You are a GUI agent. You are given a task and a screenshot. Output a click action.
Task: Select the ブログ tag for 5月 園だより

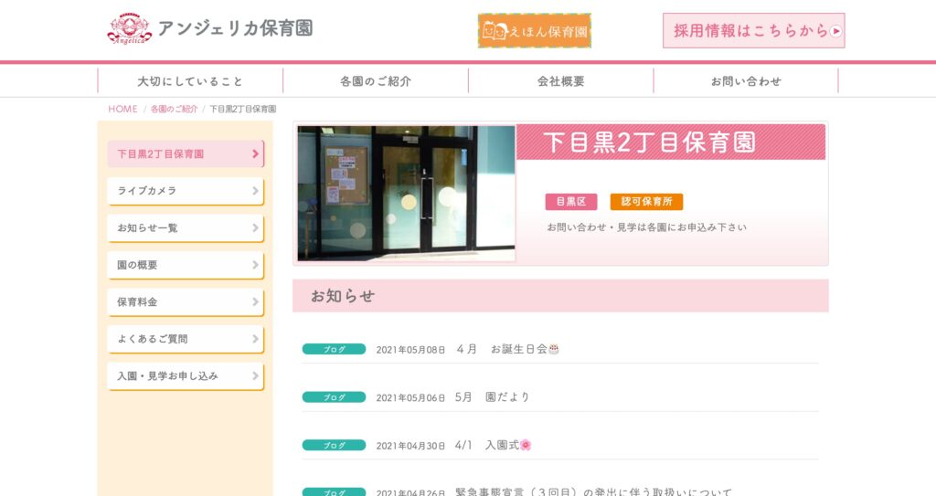click(x=334, y=397)
